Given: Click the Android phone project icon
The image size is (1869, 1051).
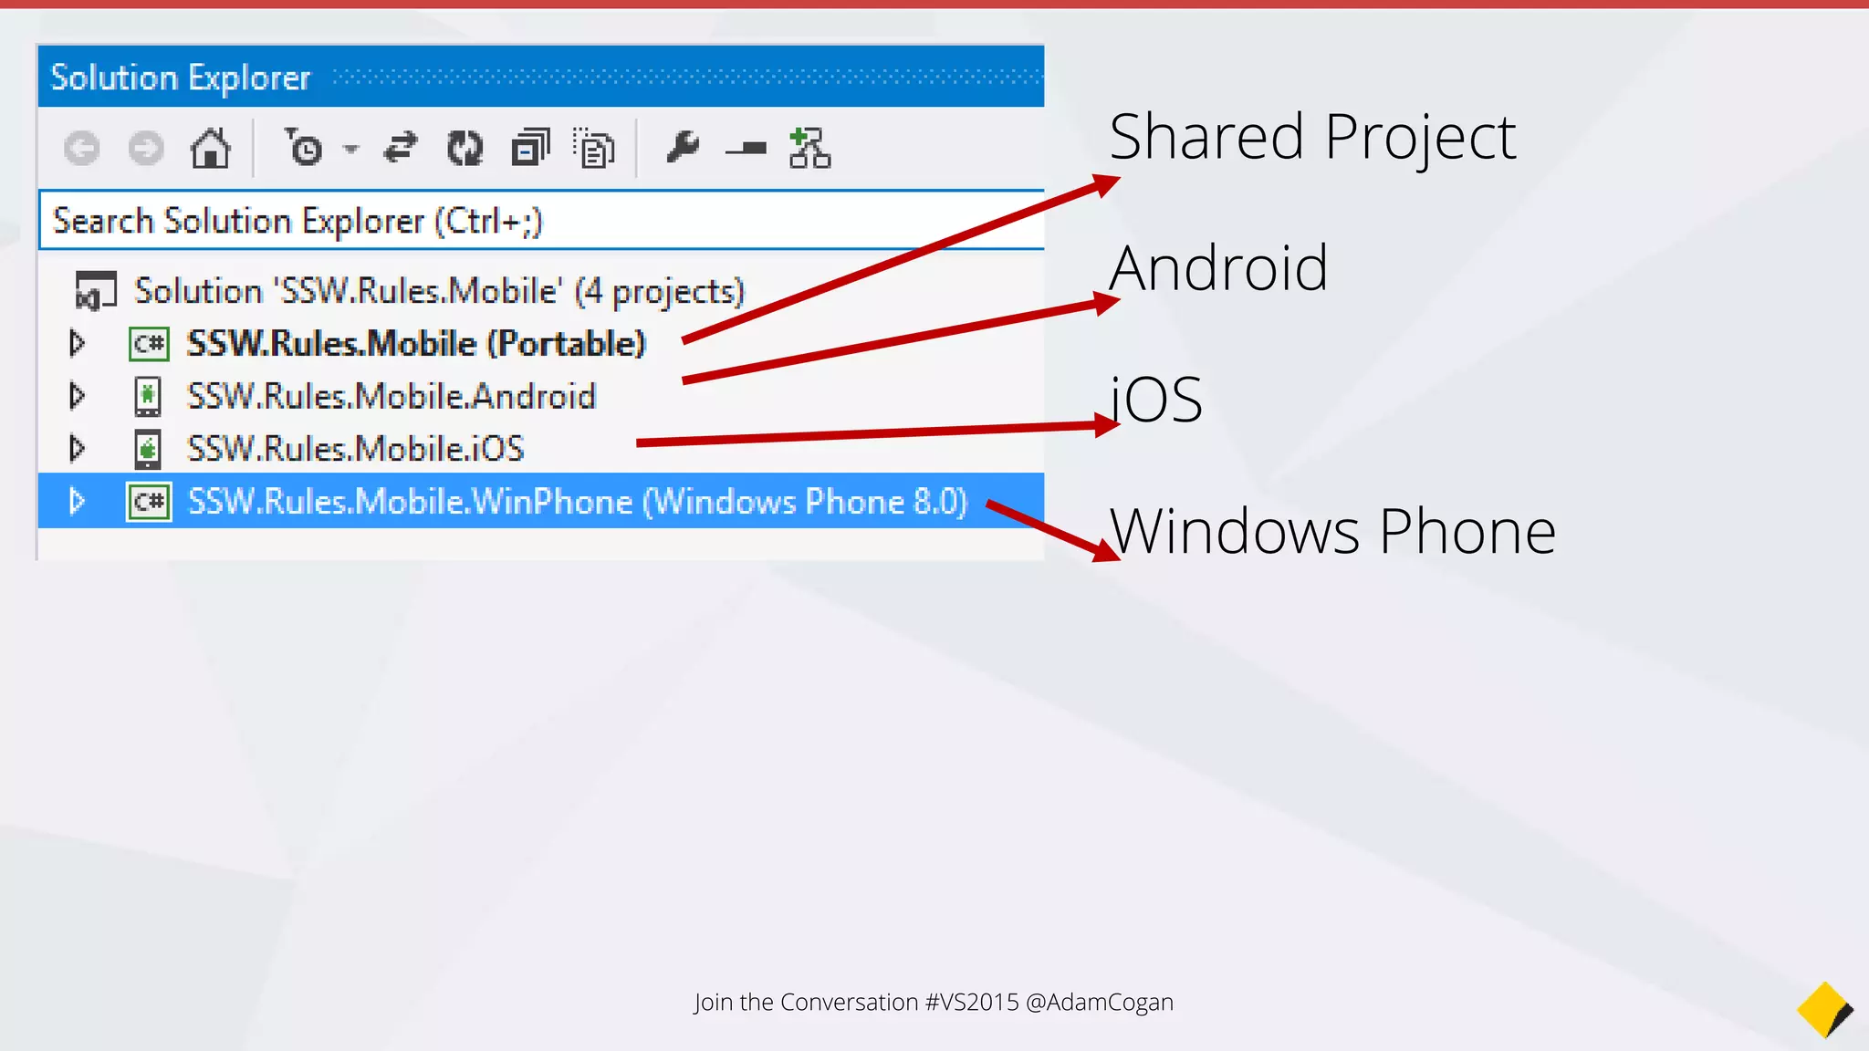Looking at the screenshot, I should [148, 397].
